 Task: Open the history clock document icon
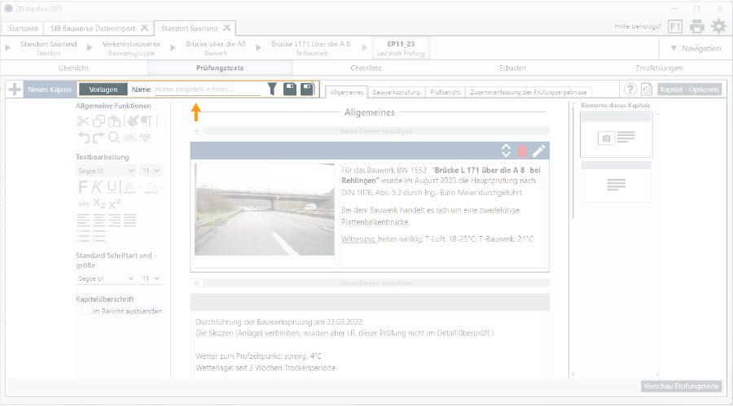(647, 89)
